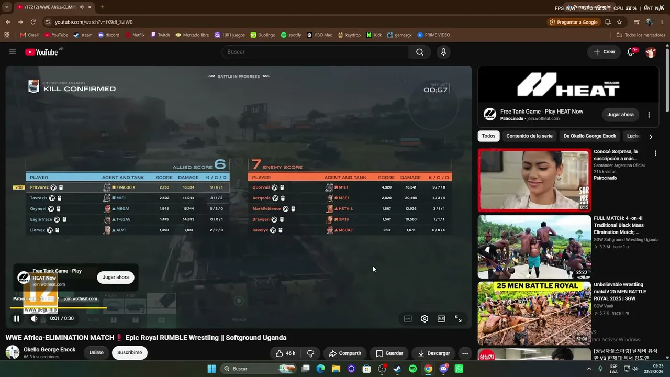Select the Todos filter chip
Image resolution: width=670 pixels, height=377 pixels.
488,136
